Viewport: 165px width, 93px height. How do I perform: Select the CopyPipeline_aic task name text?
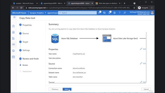point(79,54)
